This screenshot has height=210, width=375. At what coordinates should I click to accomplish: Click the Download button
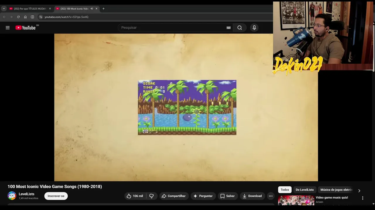[x=252, y=196]
